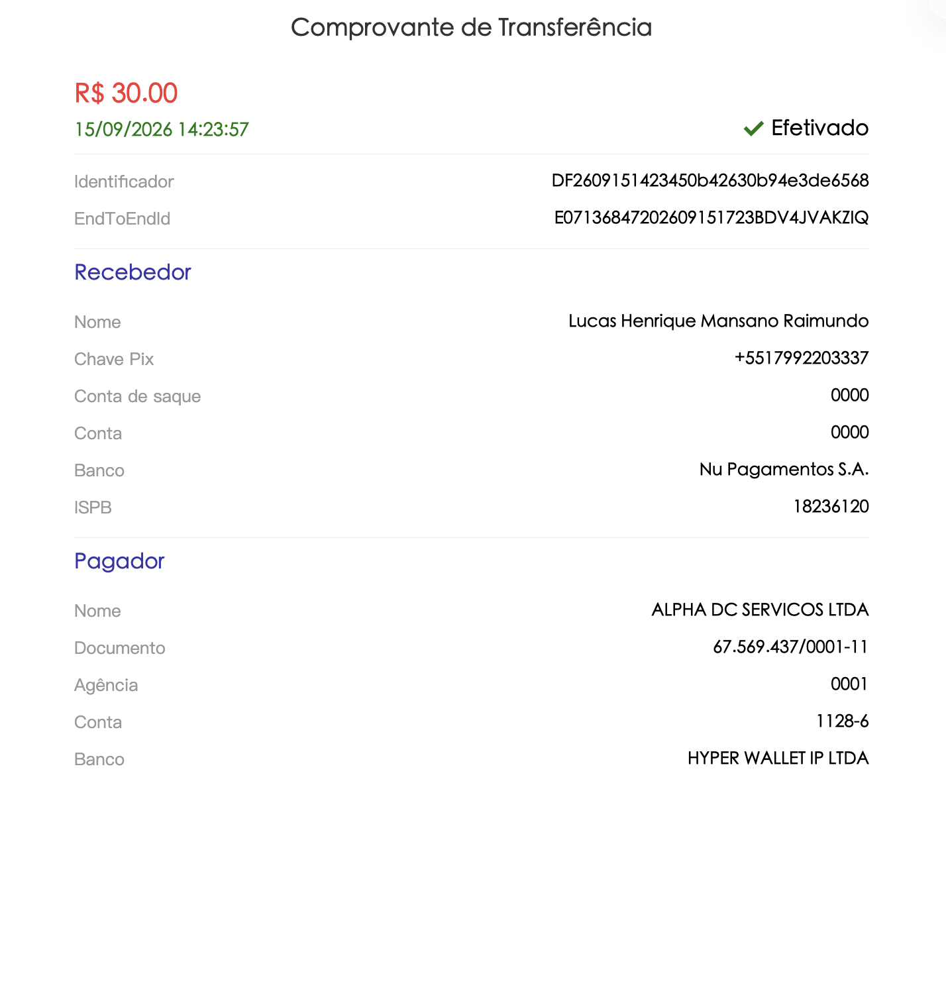Select the ISPB number 18236120
The height and width of the screenshot is (1007, 946).
coord(831,507)
